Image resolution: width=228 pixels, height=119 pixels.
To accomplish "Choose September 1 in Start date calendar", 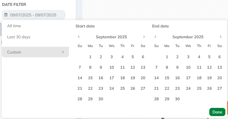I will (90, 57).
